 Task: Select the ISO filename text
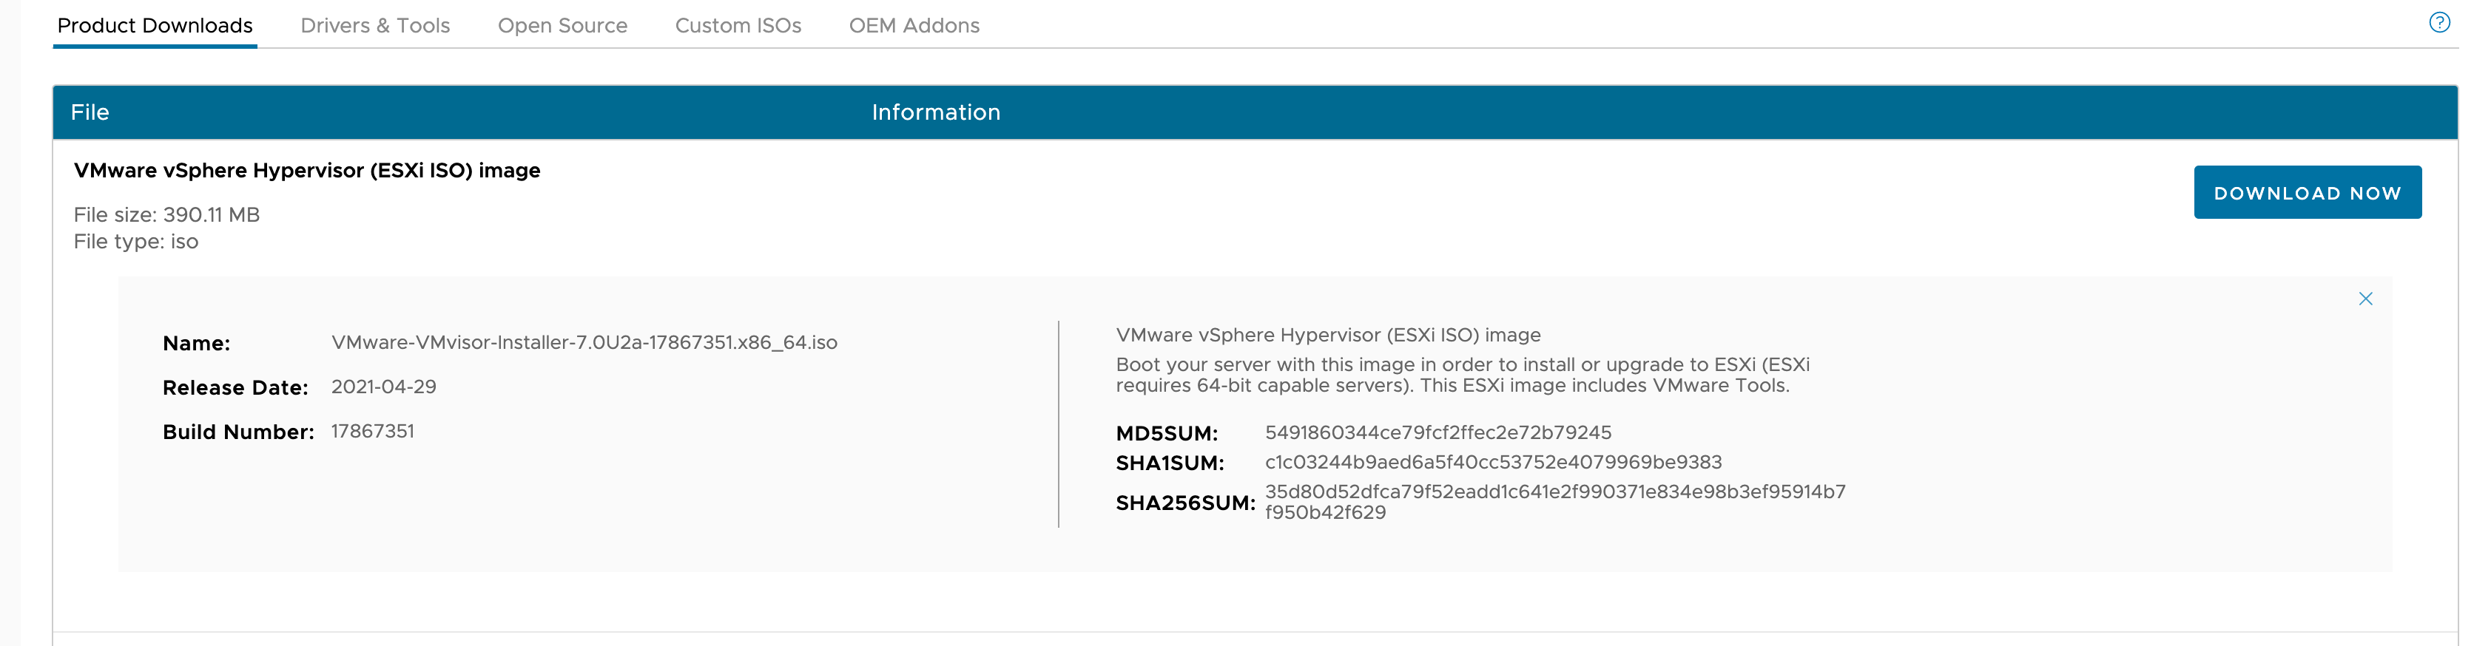[583, 343]
